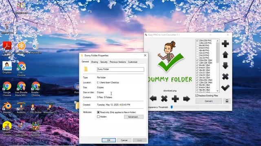Select the Blender desktop icon

click(x=7, y=108)
